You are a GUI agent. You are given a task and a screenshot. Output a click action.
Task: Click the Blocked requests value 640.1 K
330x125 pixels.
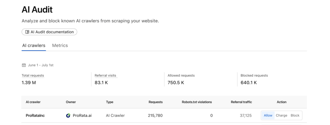tap(249, 83)
